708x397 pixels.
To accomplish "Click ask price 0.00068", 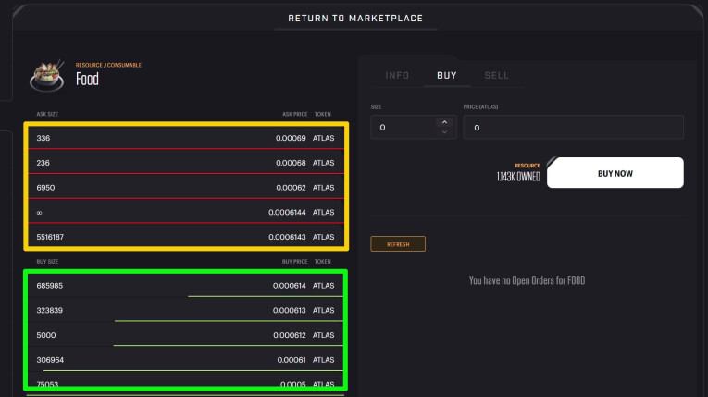I will pos(291,163).
